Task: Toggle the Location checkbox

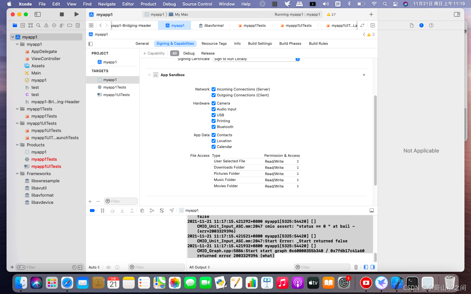Action: (214, 141)
